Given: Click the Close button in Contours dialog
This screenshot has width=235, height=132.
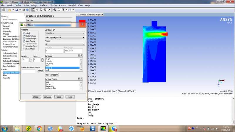Looking at the screenshot, I should (x=59, y=97).
